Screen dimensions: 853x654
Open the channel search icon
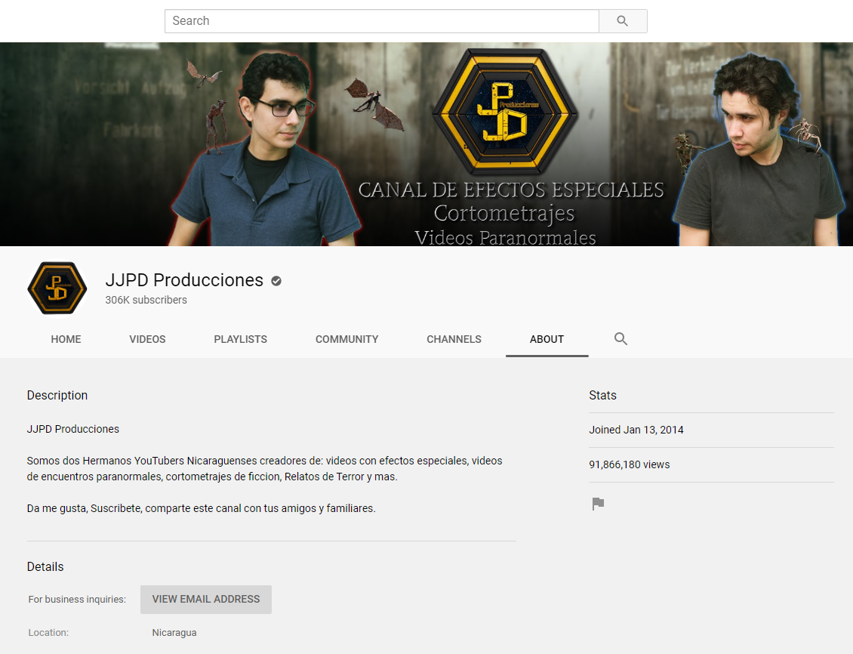click(x=621, y=339)
